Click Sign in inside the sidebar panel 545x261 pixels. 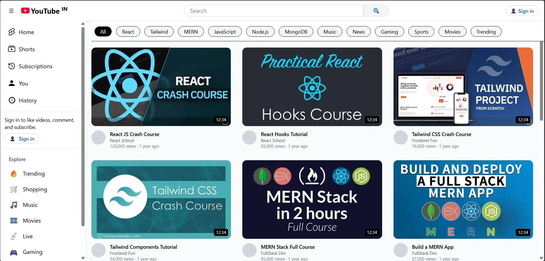pos(22,139)
